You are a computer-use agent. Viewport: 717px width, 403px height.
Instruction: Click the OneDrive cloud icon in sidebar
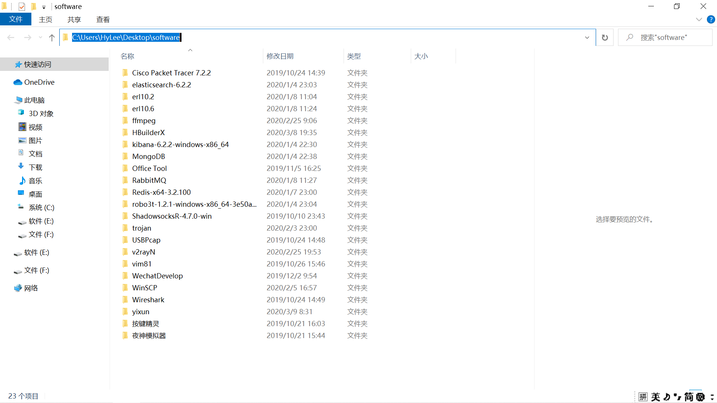(x=18, y=82)
